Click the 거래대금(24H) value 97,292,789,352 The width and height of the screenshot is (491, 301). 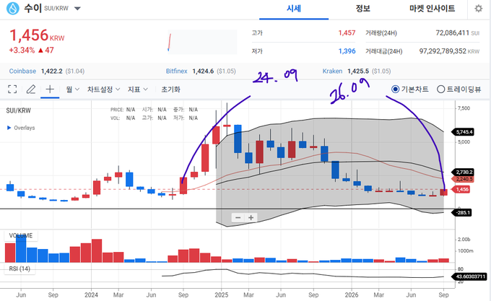coord(443,51)
